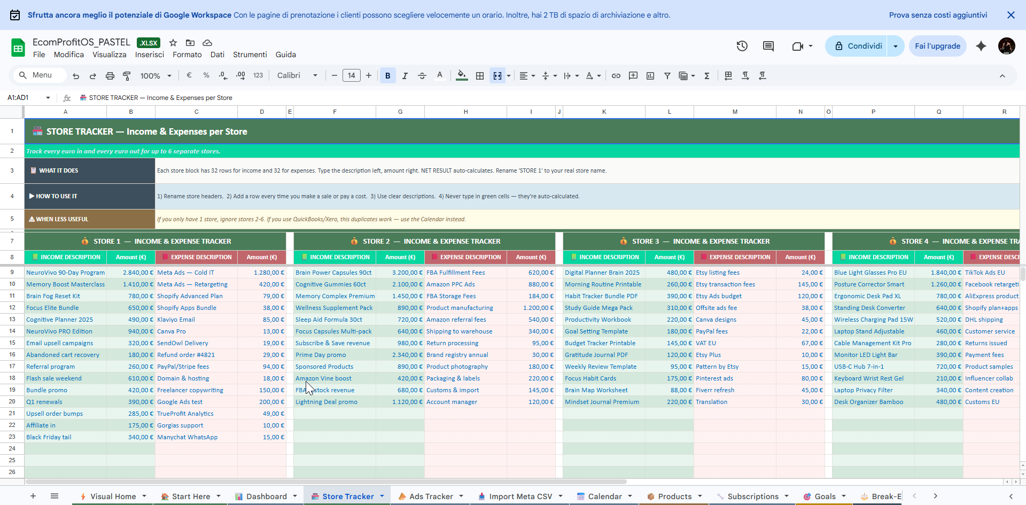The image size is (1026, 505).
Task: Select the paint format roller icon
Action: (x=127, y=76)
